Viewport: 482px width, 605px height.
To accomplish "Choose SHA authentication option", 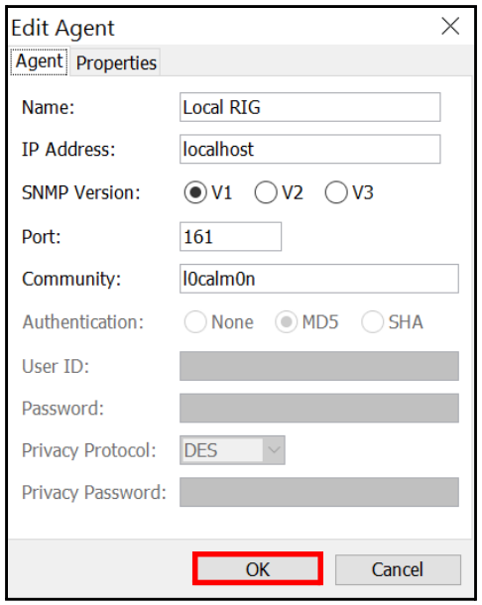I will click(393, 321).
